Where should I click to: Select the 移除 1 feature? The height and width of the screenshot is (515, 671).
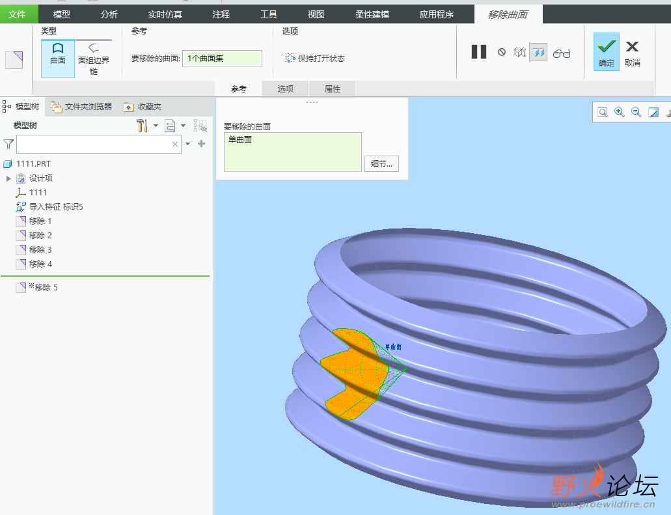(34, 221)
